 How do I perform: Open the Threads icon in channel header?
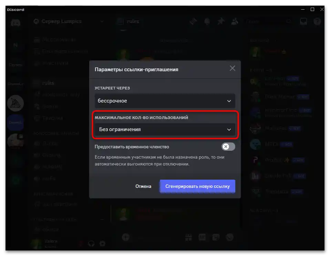tap(193, 21)
